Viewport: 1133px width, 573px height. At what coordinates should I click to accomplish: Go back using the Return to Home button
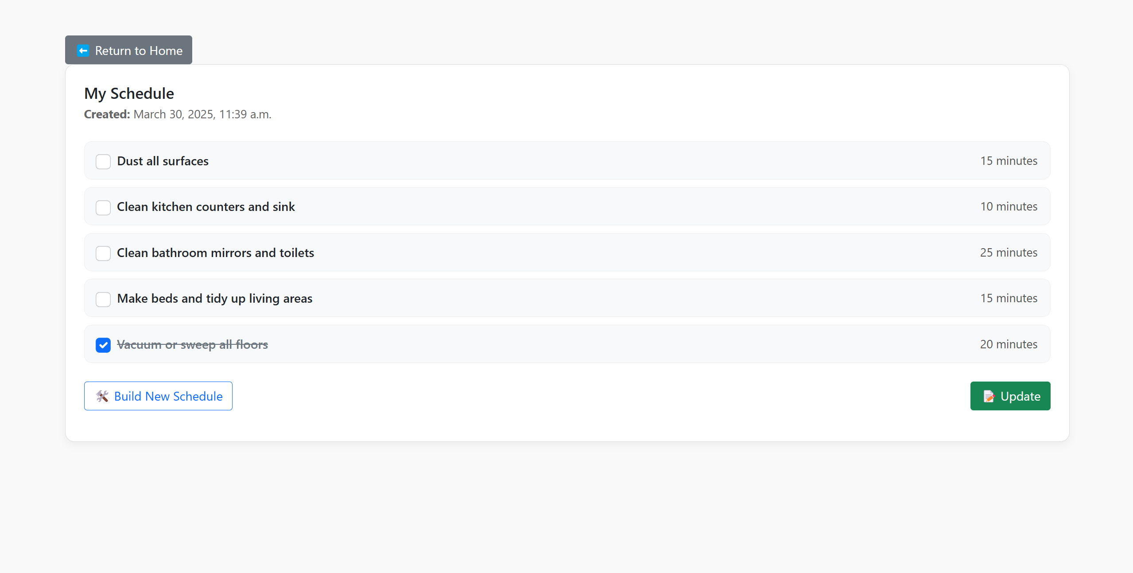128,50
